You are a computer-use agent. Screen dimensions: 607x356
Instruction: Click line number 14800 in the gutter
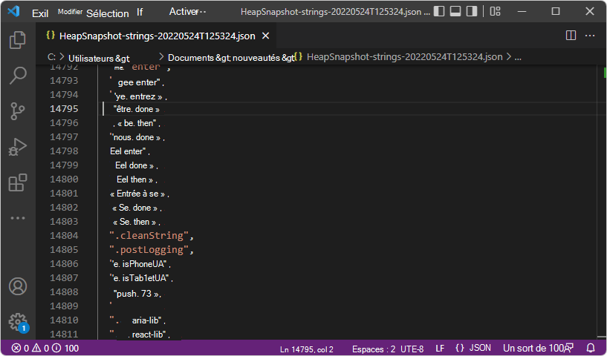pyautogui.click(x=64, y=179)
